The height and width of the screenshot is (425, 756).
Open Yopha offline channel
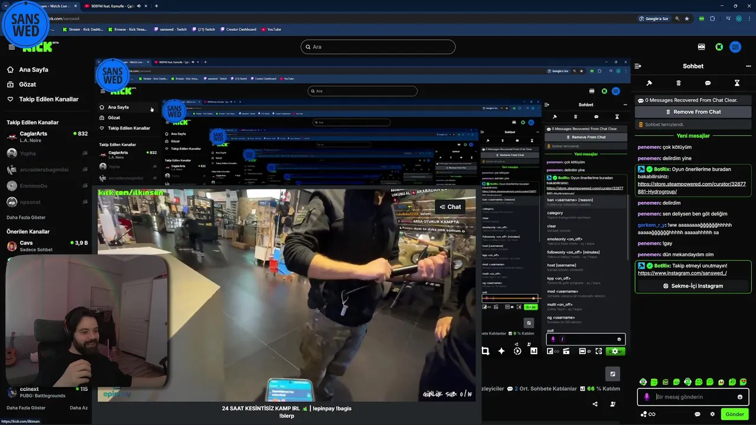tap(47, 153)
